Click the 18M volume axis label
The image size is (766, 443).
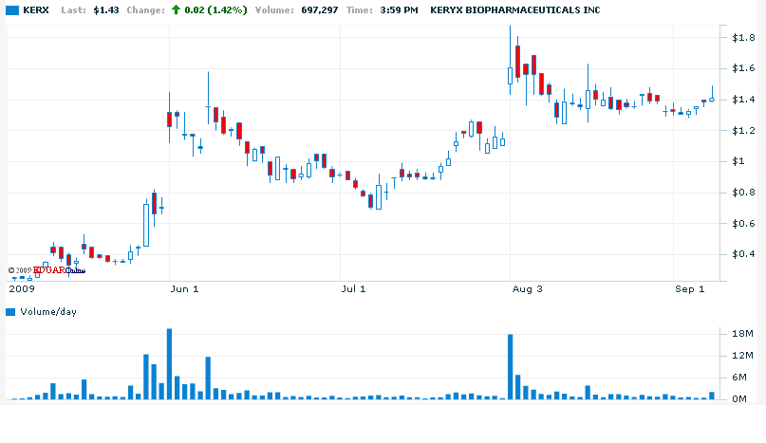tap(742, 334)
